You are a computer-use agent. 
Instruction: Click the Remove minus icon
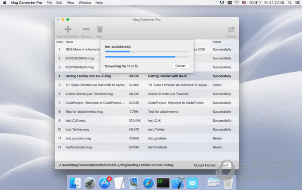pyautogui.click(x=86, y=29)
